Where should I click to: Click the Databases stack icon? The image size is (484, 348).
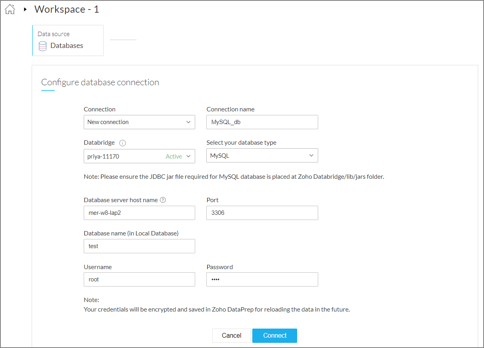[42, 46]
